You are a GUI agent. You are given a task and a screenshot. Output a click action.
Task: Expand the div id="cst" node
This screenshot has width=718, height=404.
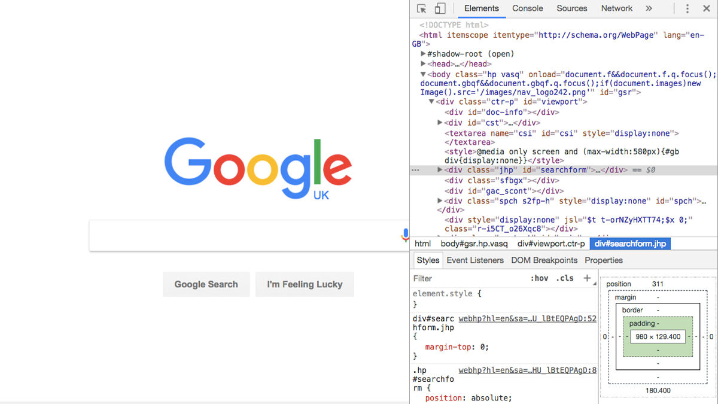pyautogui.click(x=440, y=123)
